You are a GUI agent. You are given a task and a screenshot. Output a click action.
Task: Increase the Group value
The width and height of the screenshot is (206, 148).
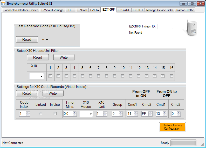121,112
